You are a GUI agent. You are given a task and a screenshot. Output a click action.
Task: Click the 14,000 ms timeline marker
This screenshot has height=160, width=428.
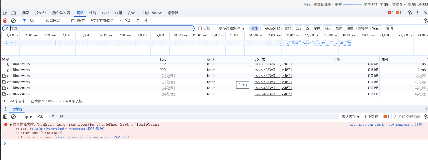coord(255,35)
